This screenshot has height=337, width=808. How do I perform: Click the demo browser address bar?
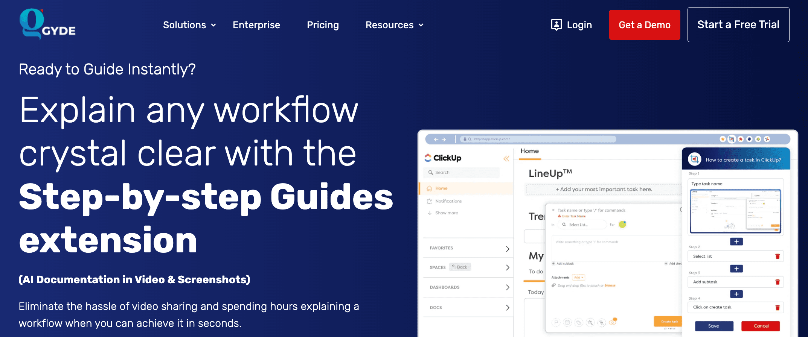coord(538,139)
